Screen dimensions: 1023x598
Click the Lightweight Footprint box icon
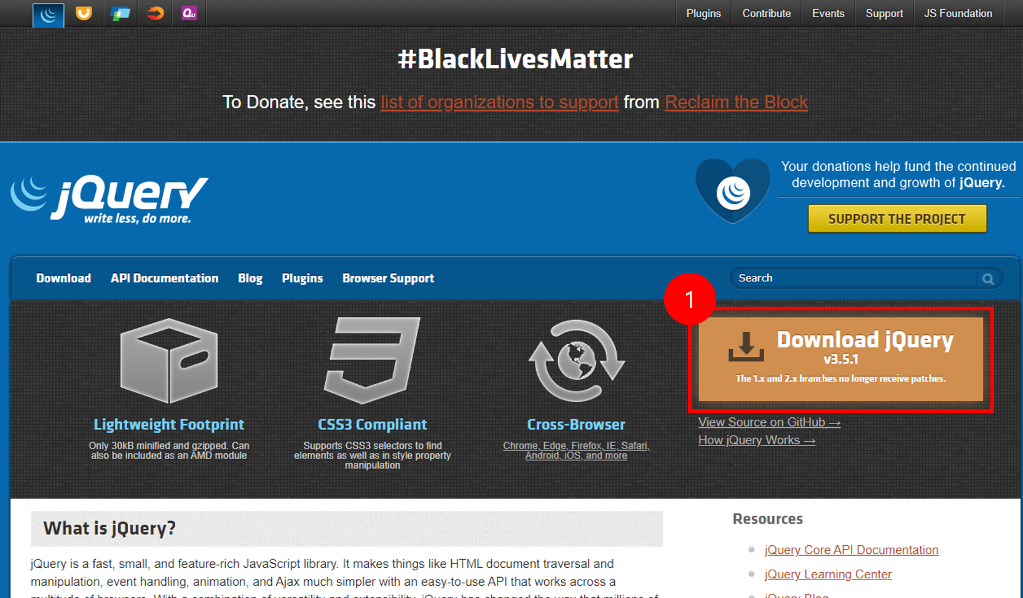click(x=169, y=361)
